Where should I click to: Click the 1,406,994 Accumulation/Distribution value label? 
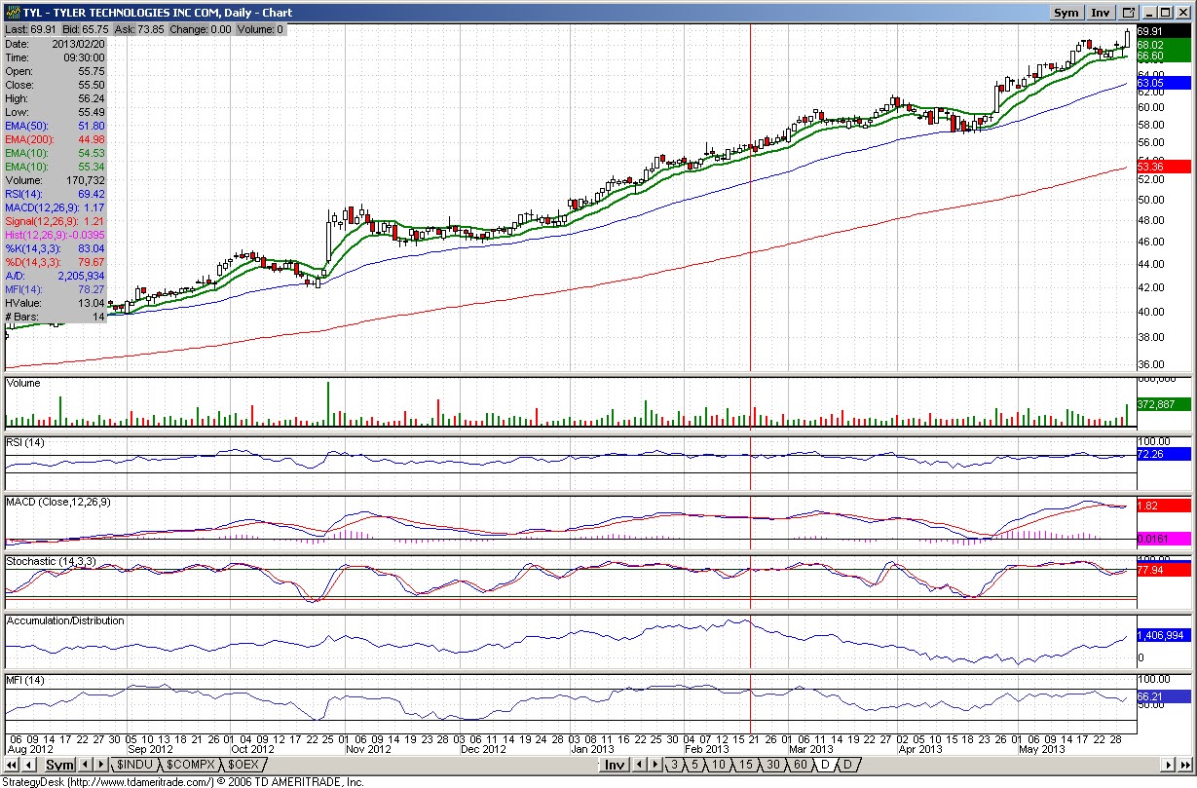pos(1163,635)
